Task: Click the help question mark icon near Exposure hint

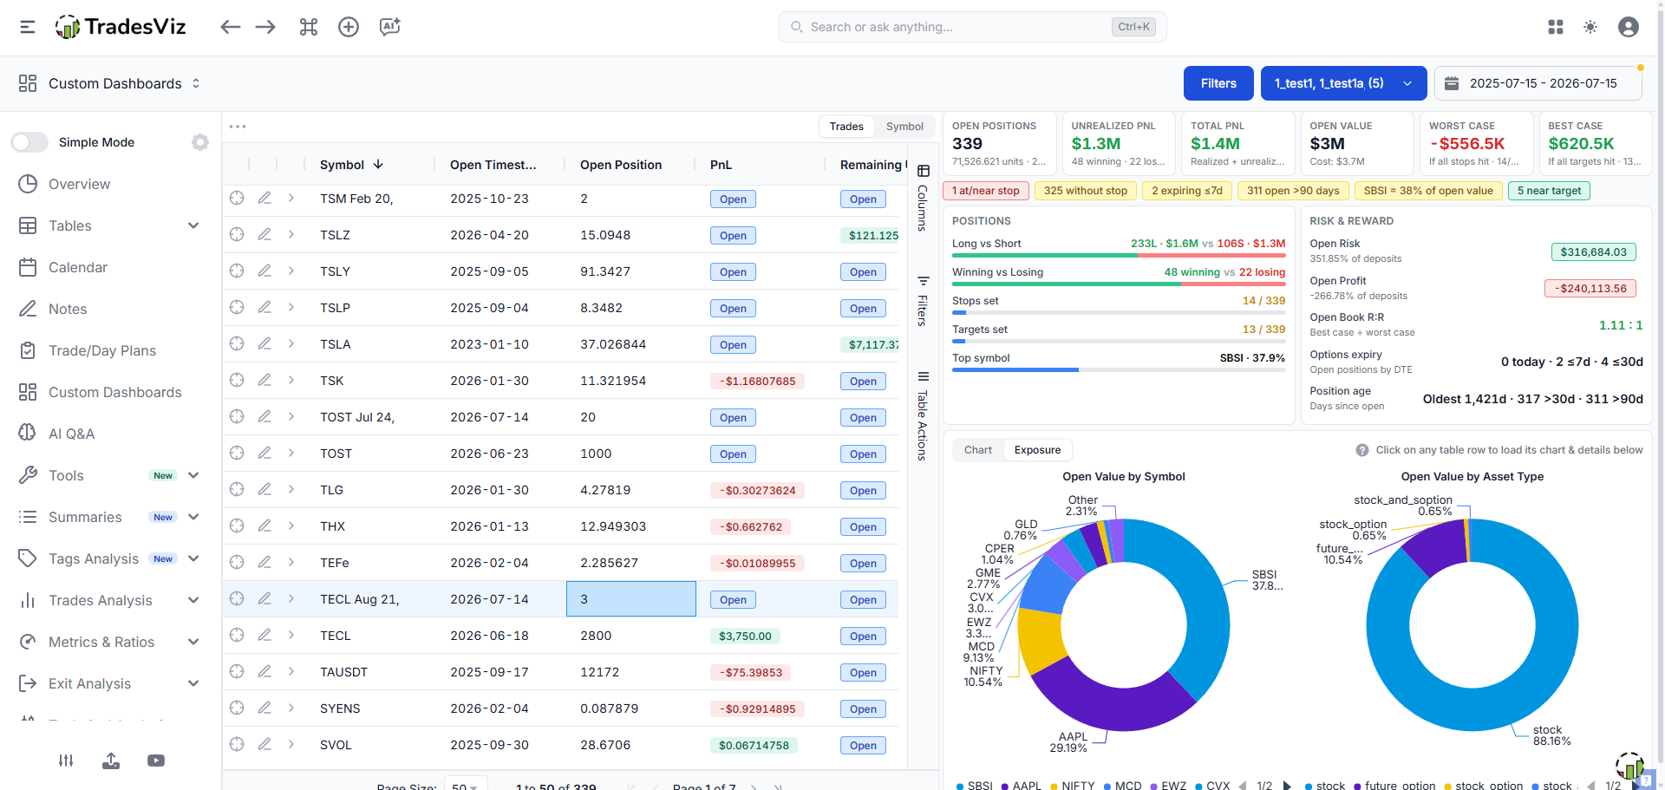Action: coord(1362,450)
